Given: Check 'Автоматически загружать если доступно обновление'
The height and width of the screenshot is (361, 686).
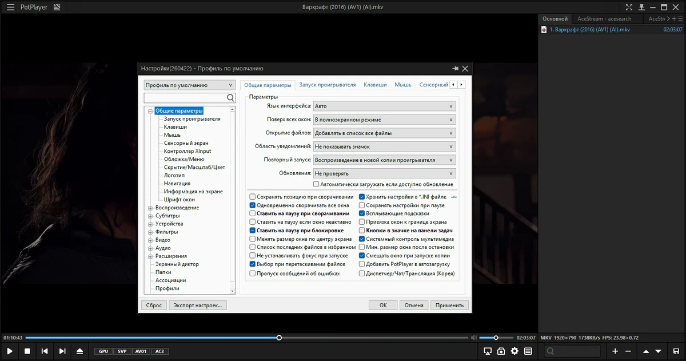Looking at the screenshot, I should 316,184.
